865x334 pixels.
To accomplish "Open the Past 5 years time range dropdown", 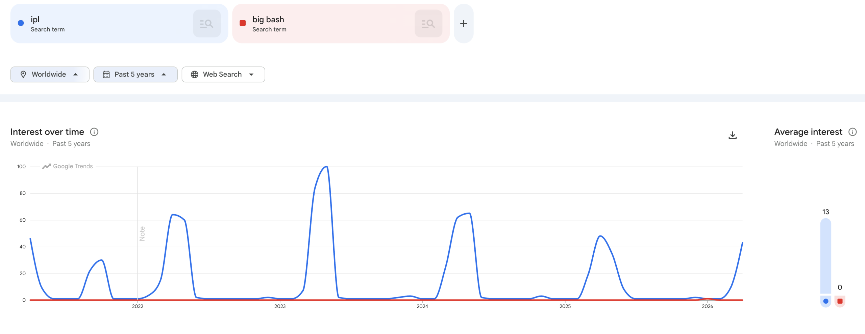I will (x=135, y=75).
